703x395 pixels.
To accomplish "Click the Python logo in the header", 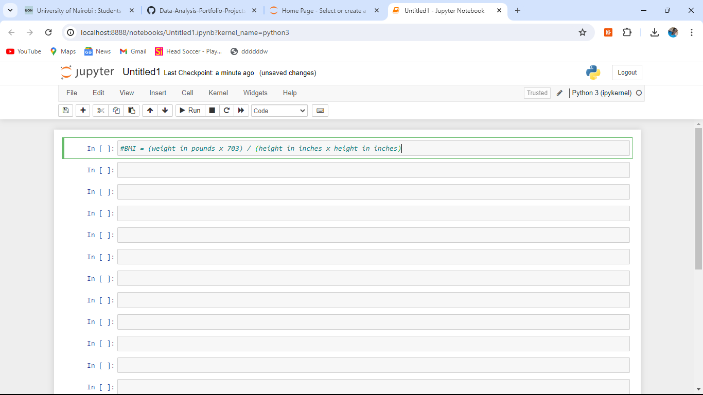I will coord(593,73).
